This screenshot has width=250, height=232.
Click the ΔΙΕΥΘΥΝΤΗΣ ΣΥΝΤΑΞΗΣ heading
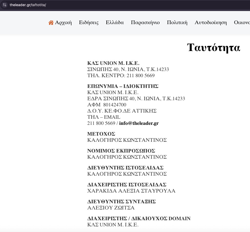click(x=122, y=202)
